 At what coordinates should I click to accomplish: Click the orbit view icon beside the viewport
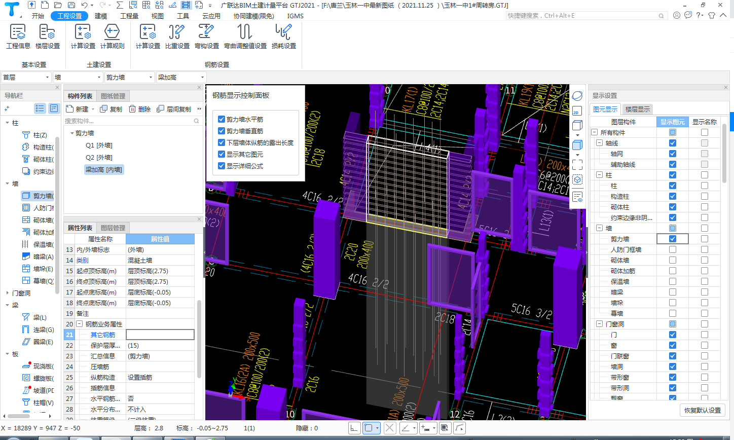click(577, 96)
